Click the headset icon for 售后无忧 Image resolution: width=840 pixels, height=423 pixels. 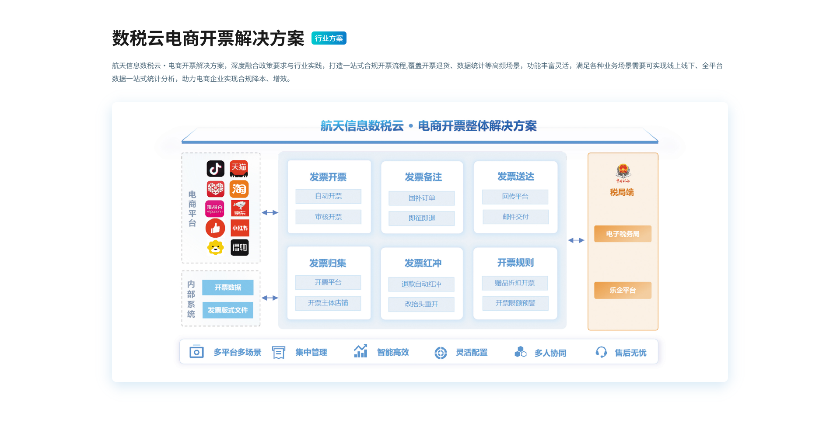[x=602, y=352]
